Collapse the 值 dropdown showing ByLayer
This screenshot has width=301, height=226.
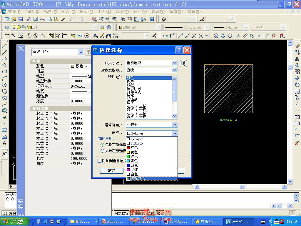click(x=175, y=133)
